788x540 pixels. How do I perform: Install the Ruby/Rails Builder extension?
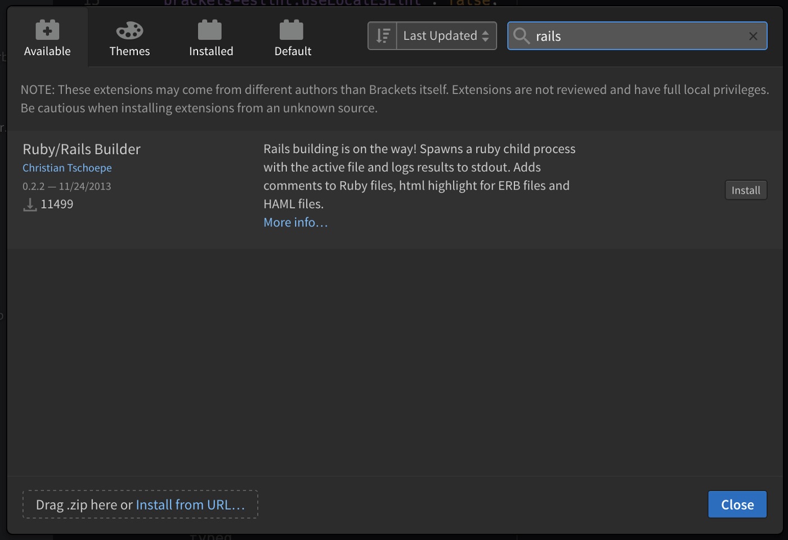745,190
